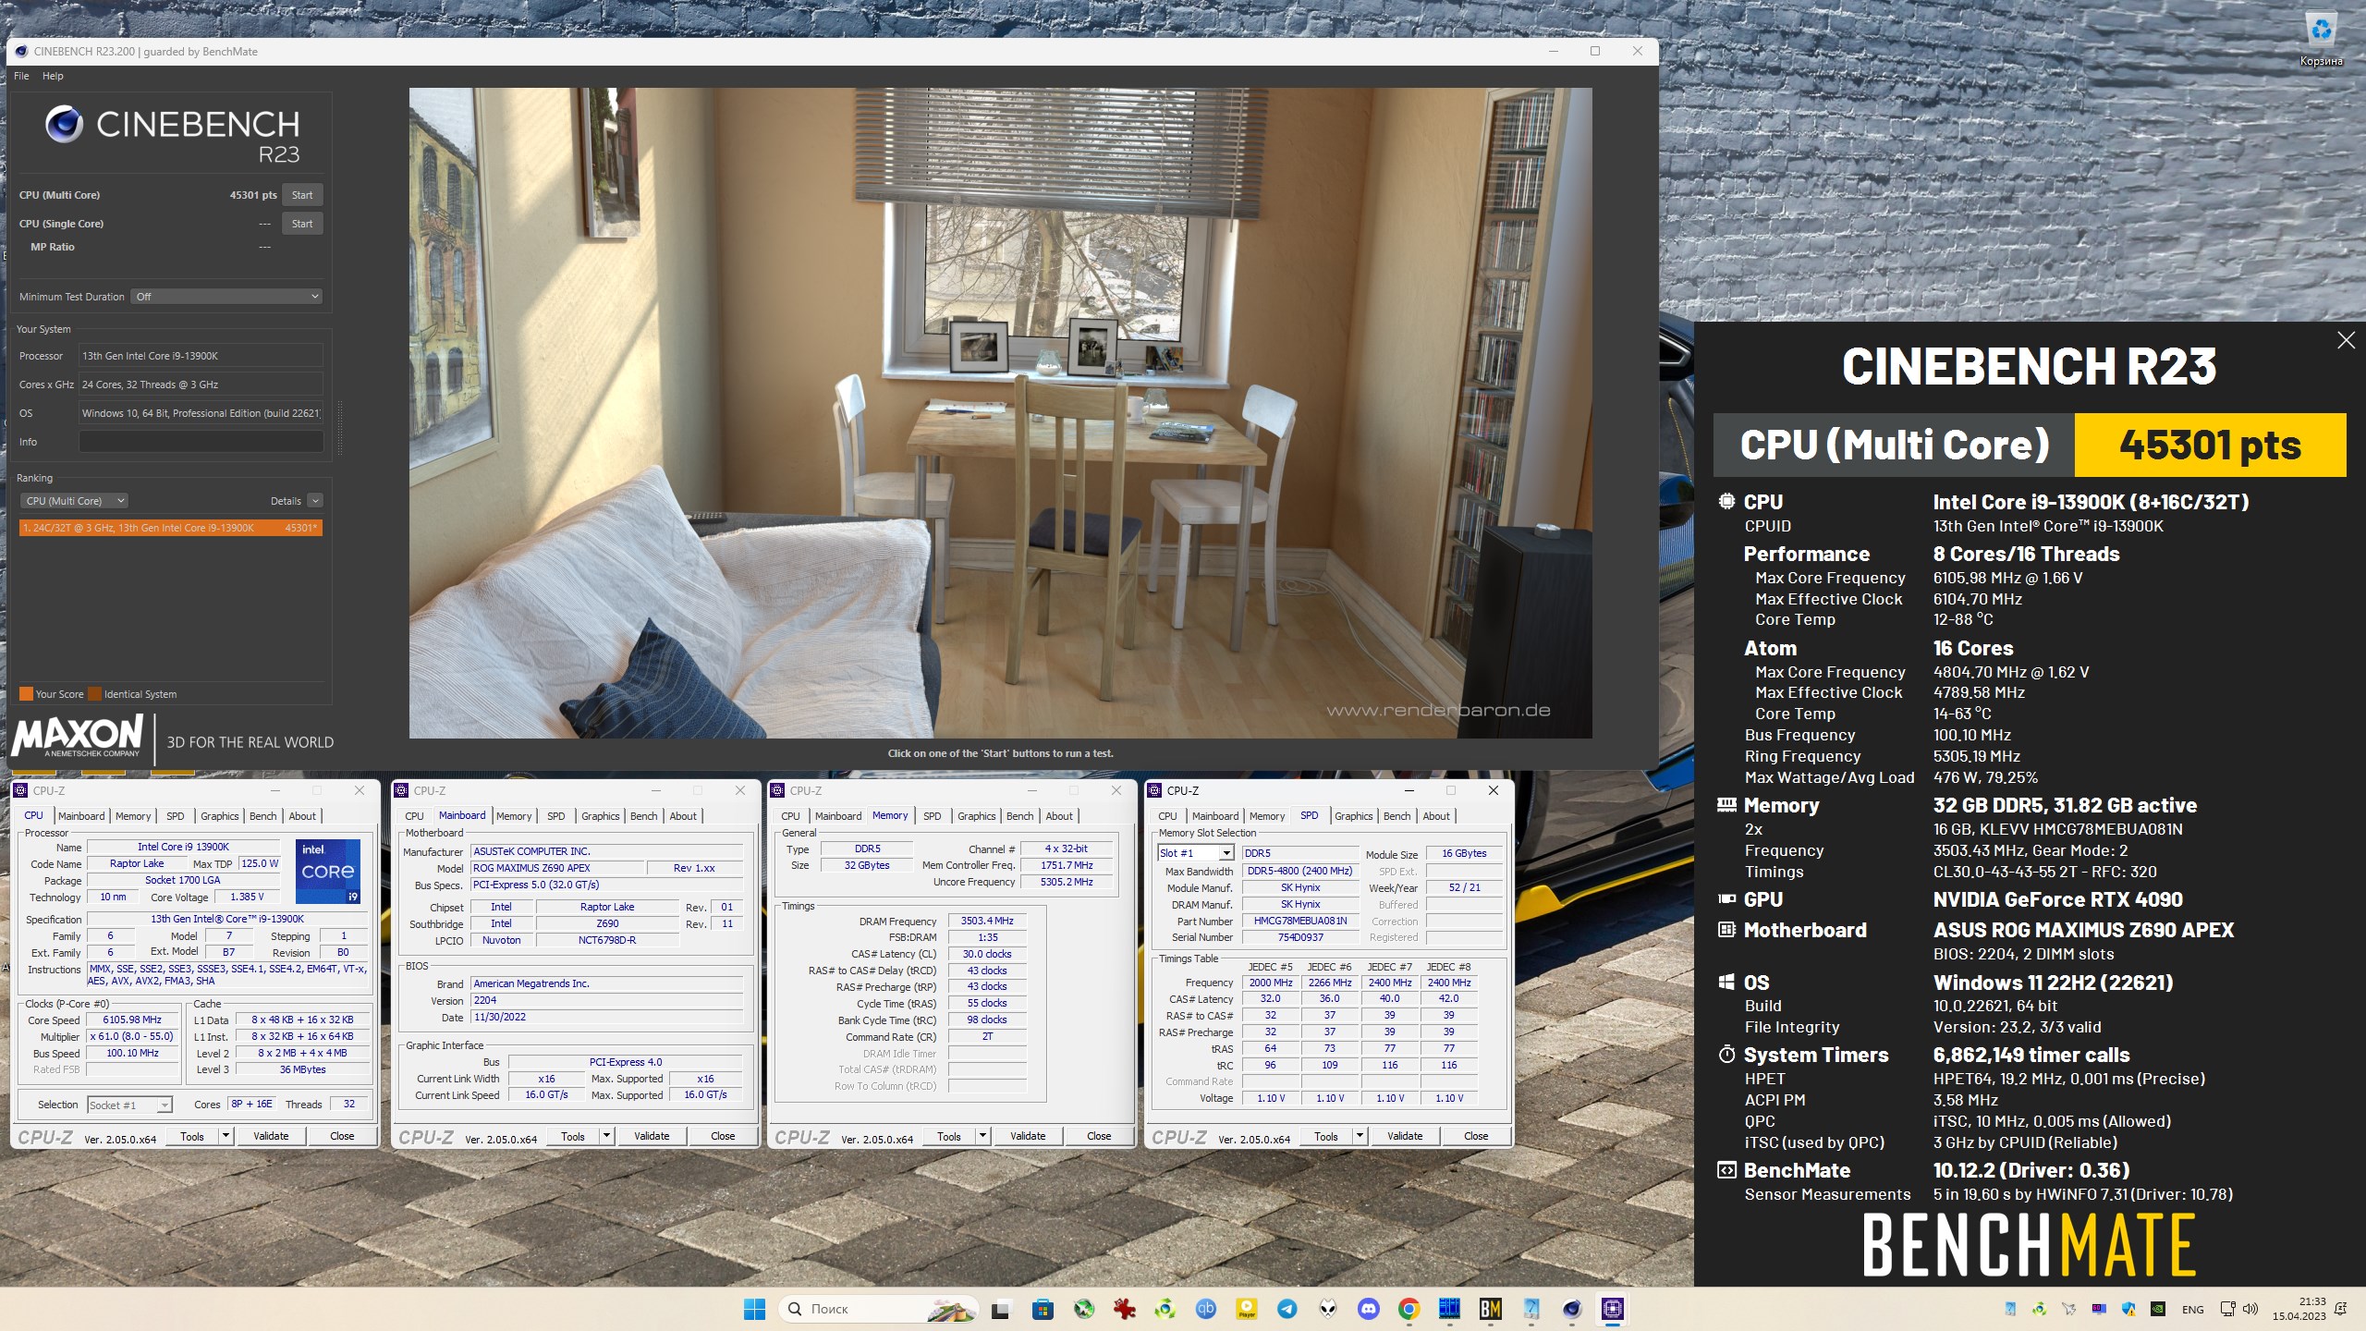Open Tools dropdown arrow in first CPU-Z
Viewport: 2366px width, 1331px height.
coord(226,1136)
